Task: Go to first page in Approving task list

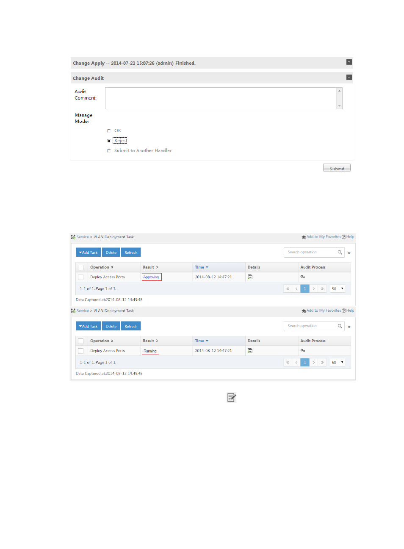Action: 288,289
